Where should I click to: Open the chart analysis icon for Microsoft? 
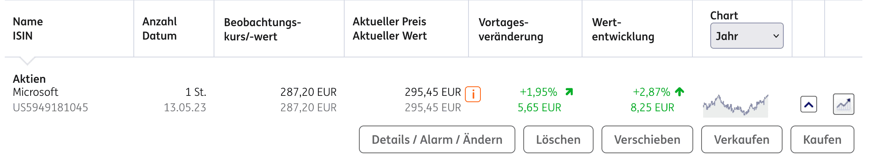(x=843, y=105)
